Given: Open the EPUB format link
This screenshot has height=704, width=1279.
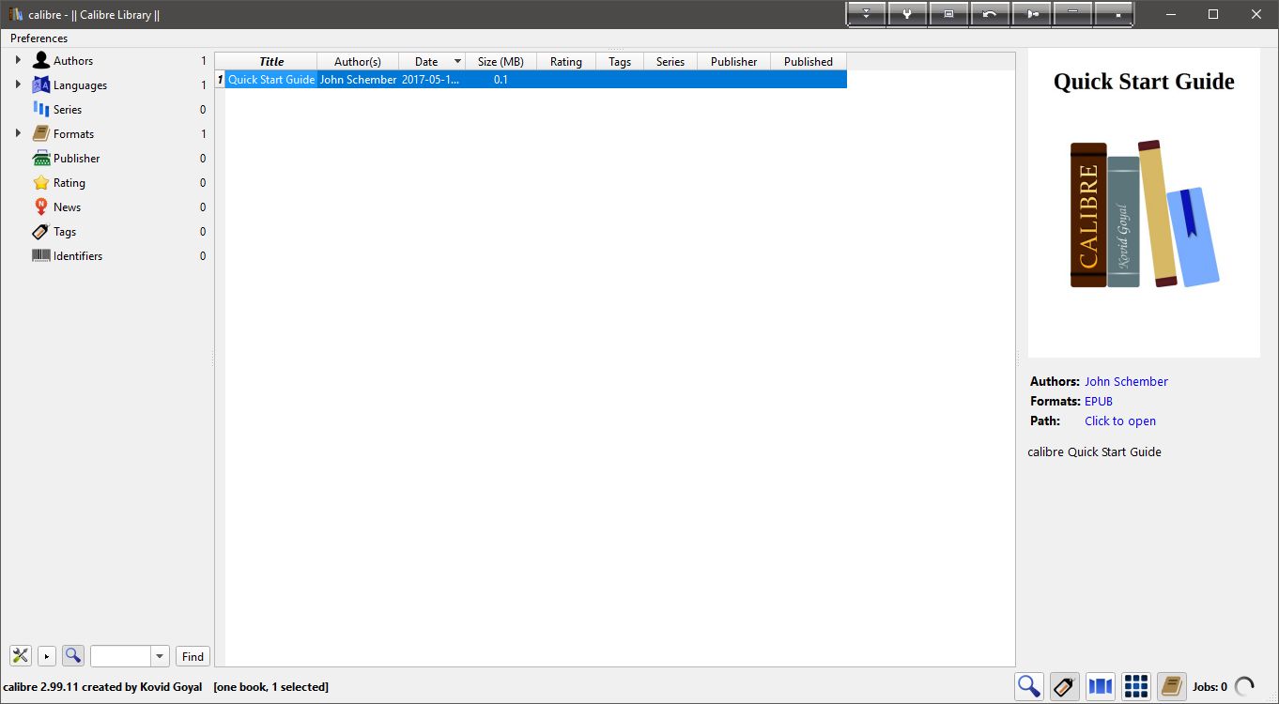Looking at the screenshot, I should pyautogui.click(x=1099, y=402).
